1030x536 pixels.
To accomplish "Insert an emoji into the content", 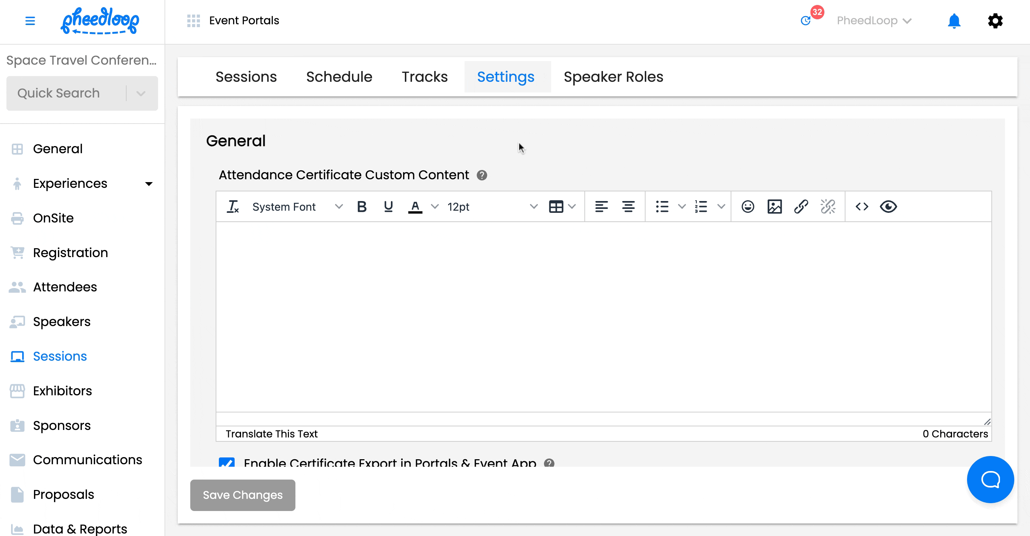I will [747, 206].
